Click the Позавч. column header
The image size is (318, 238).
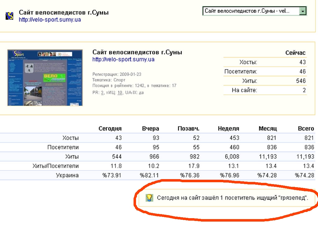point(189,129)
